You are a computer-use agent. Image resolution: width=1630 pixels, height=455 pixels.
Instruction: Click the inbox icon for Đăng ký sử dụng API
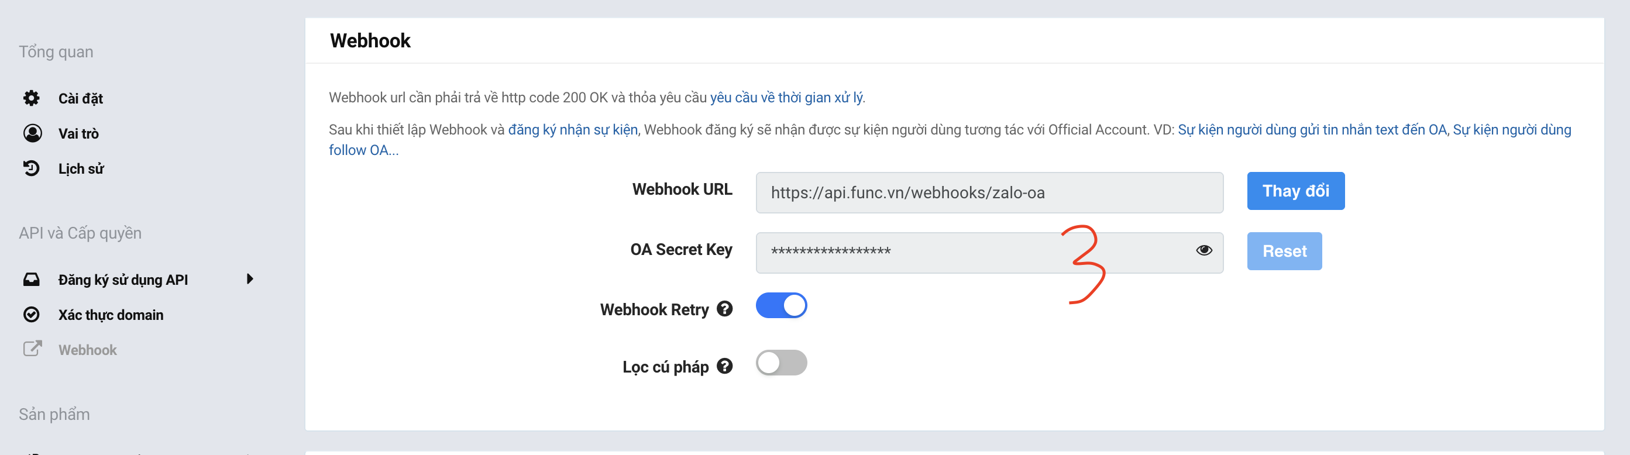[x=32, y=279]
